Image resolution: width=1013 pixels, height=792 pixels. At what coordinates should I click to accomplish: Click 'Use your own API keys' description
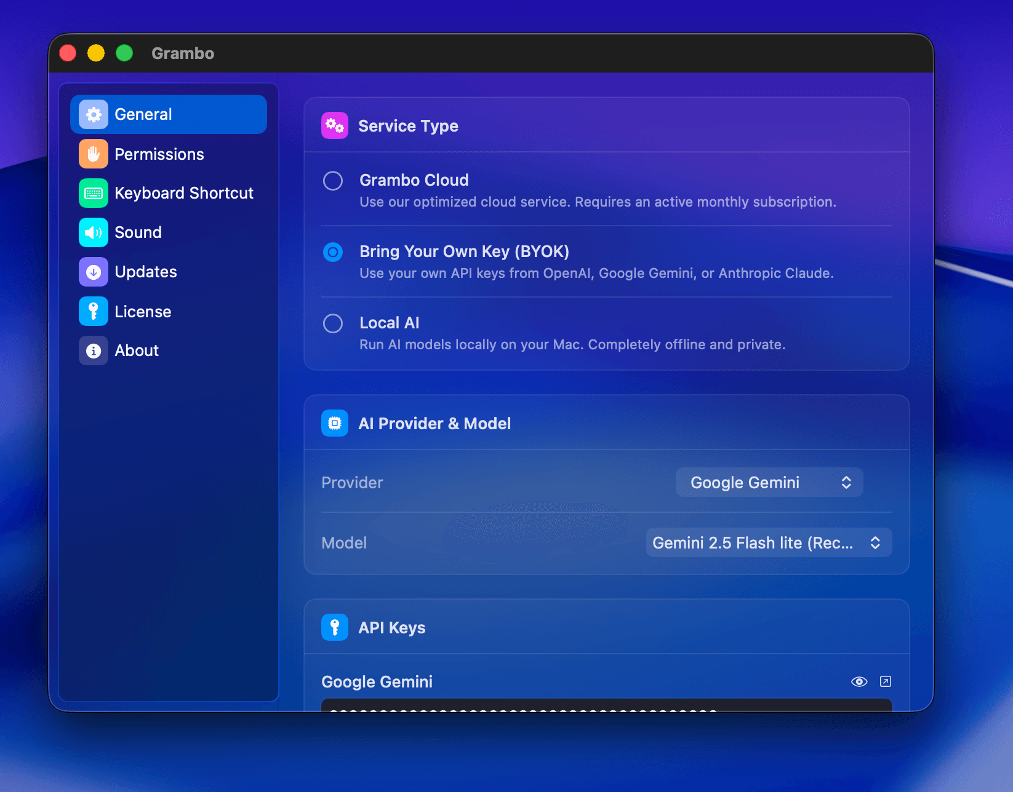(596, 273)
